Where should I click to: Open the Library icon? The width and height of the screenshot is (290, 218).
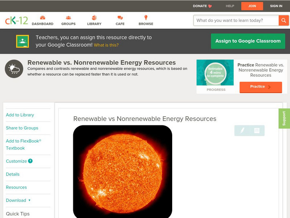click(x=94, y=18)
